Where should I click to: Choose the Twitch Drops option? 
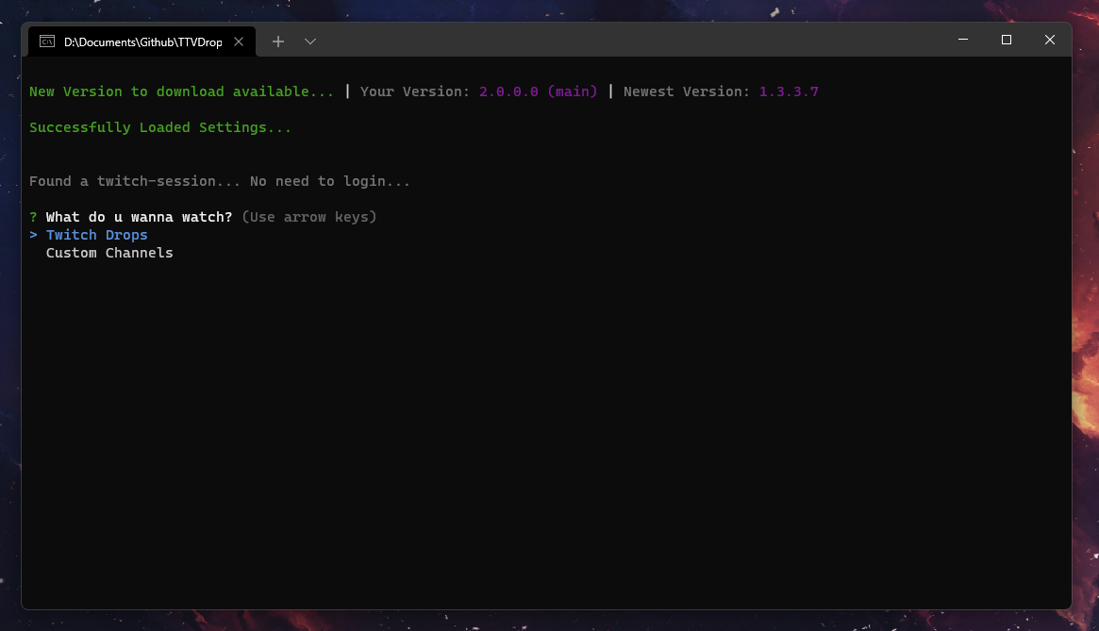97,235
